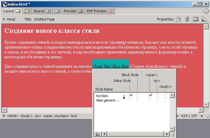
Task: Switch to the Source tab
Action: click(x=42, y=11)
